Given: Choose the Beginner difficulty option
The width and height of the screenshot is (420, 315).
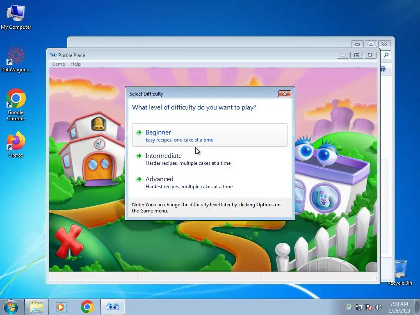Looking at the screenshot, I should pyautogui.click(x=210, y=135).
